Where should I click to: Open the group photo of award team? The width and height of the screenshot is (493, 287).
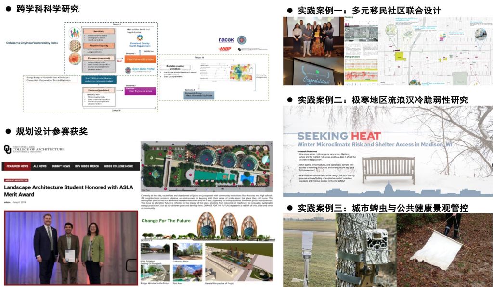pos(313,37)
